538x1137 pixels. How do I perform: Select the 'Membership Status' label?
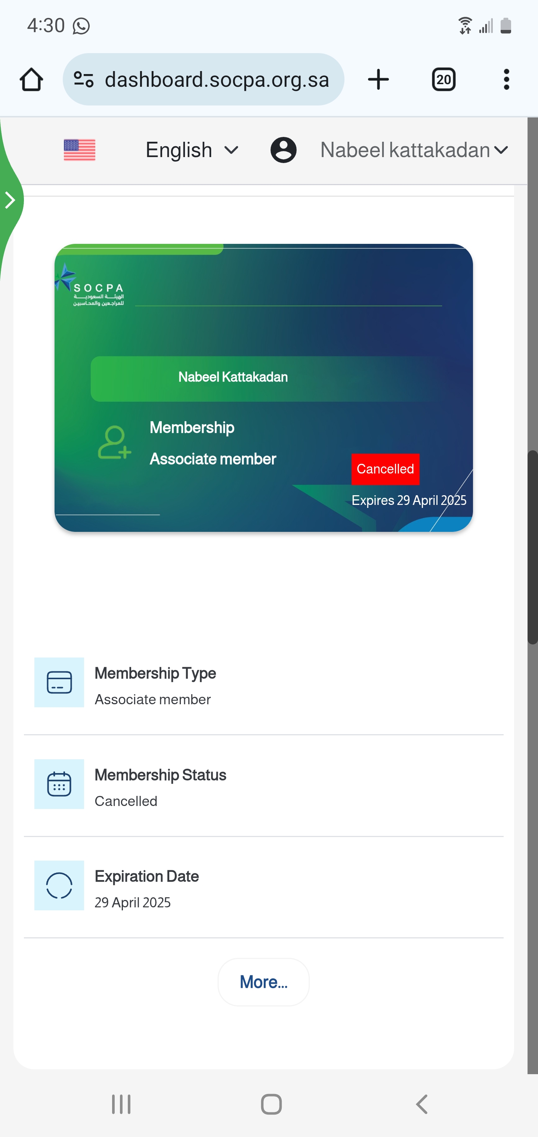coord(161,775)
